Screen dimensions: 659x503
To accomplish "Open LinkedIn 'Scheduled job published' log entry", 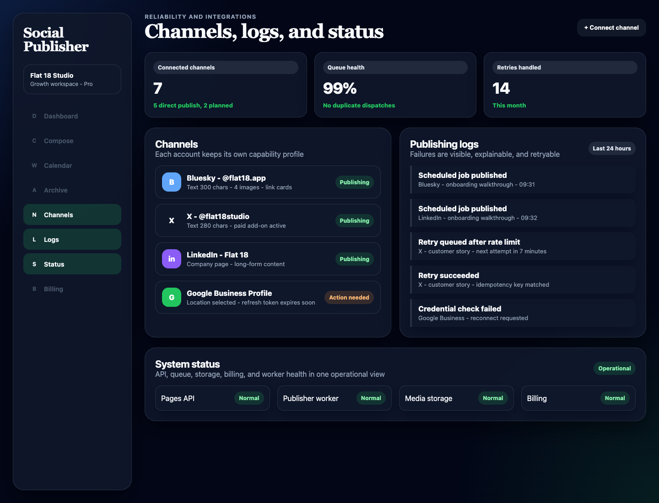I will pyautogui.click(x=523, y=213).
